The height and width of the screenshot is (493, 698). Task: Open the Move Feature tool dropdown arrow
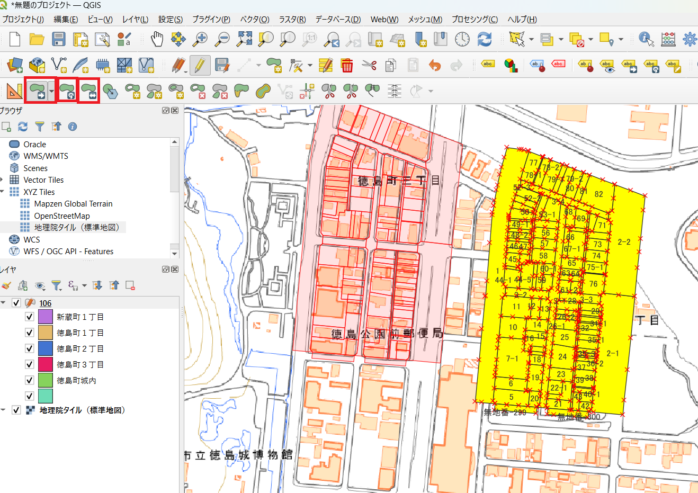tap(51, 91)
